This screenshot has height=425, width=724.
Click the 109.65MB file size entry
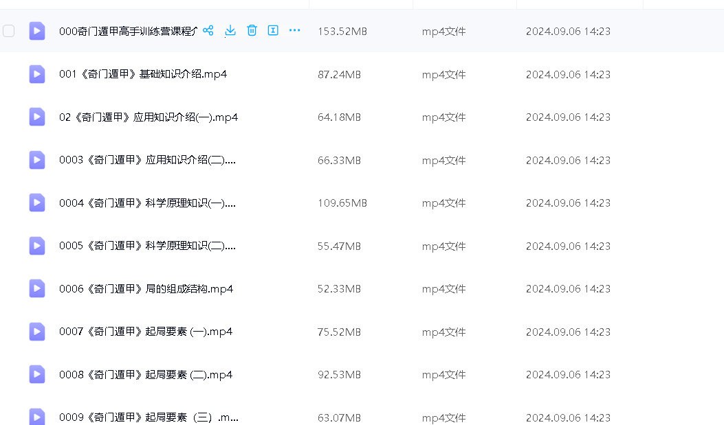[x=342, y=203]
